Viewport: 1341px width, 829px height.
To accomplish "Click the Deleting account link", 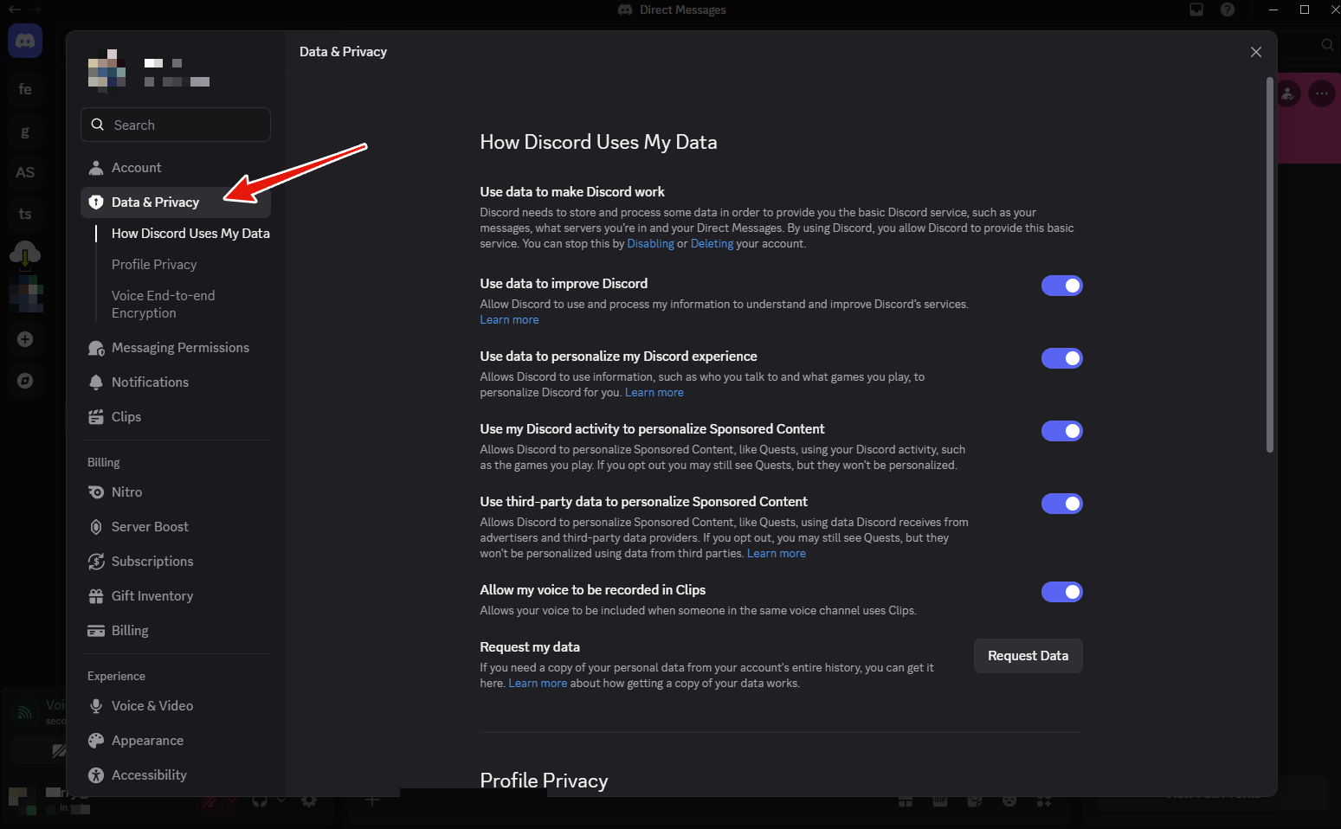I will pos(712,244).
